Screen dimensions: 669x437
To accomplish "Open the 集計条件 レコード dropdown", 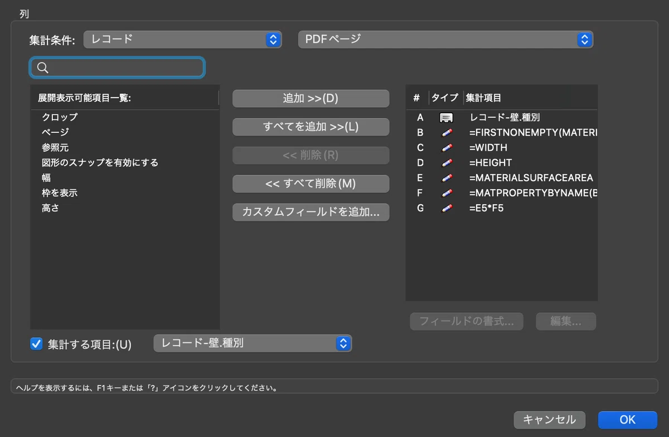I will coord(182,39).
